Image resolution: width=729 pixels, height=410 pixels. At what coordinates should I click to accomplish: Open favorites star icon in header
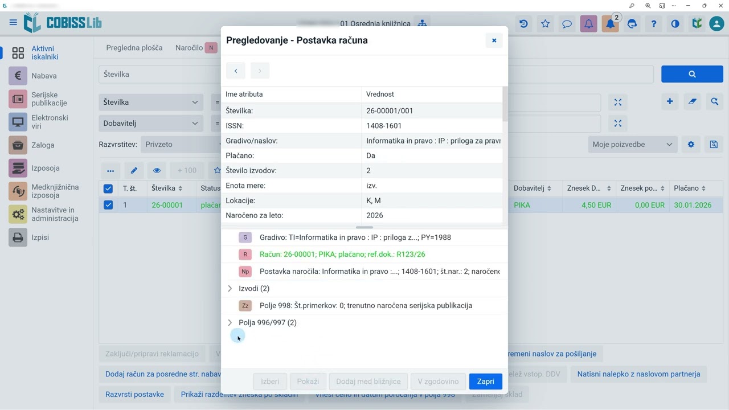tap(545, 24)
